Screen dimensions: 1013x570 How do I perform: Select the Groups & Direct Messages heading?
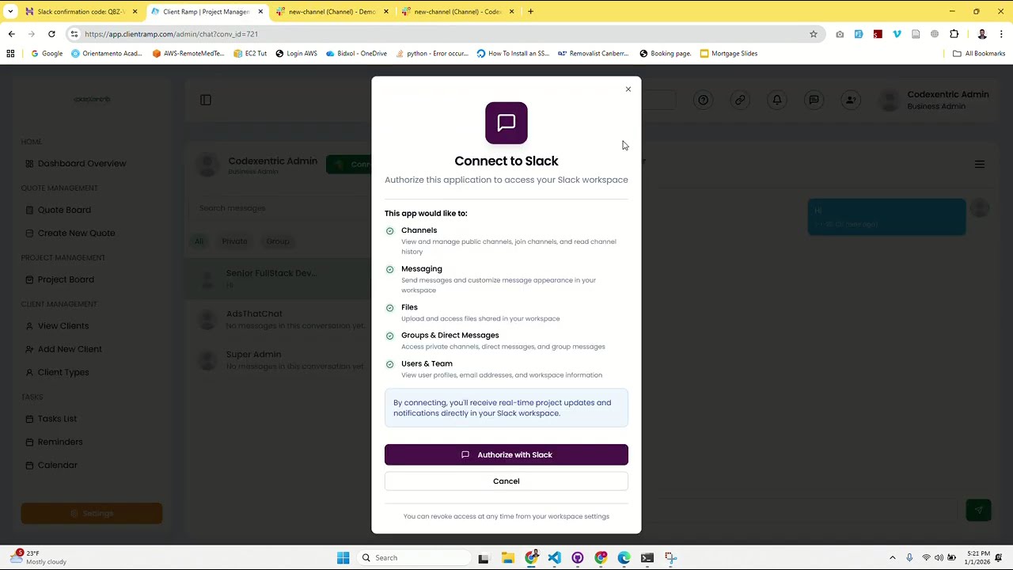click(x=450, y=336)
